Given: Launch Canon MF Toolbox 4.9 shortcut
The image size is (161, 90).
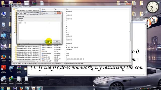Looking at the screenshot, I should [4, 80].
